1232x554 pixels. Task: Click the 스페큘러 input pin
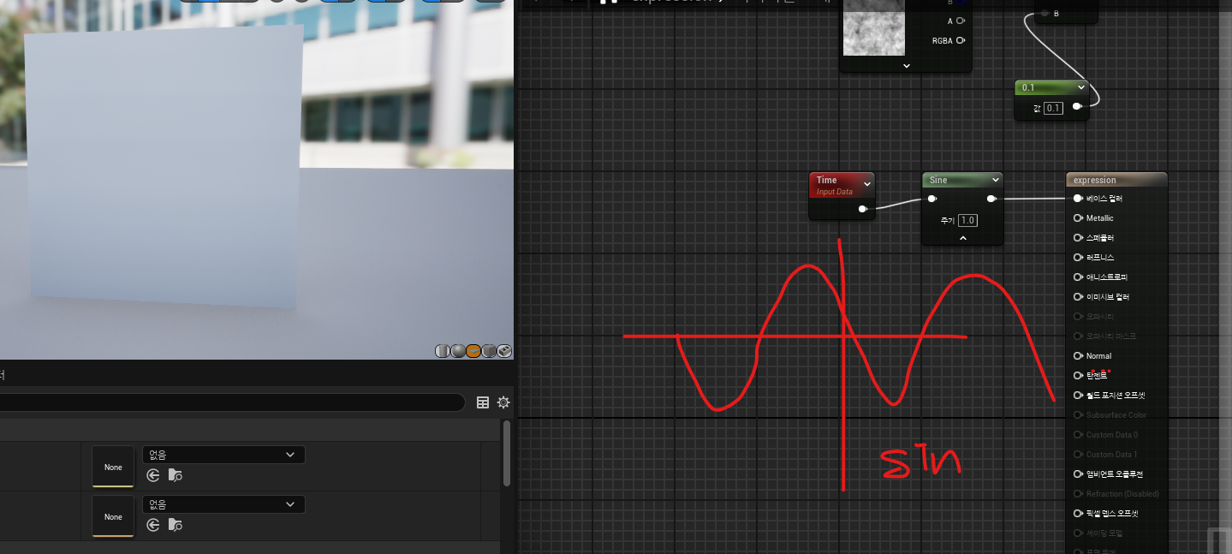tap(1078, 238)
